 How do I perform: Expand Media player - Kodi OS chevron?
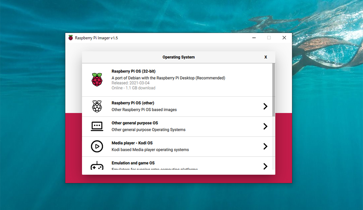tap(265, 146)
